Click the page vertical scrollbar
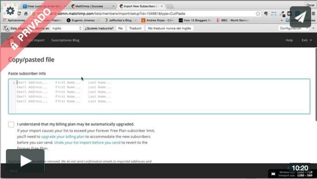Image resolution: width=317 pixels, height=179 pixels. point(316,85)
